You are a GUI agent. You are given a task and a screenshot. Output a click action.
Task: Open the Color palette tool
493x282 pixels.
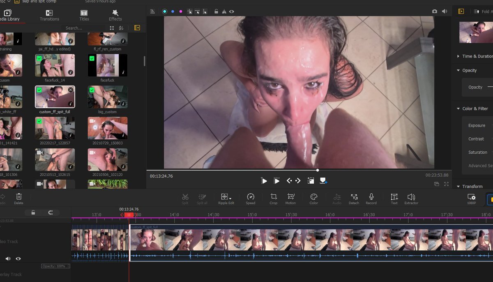(313, 198)
